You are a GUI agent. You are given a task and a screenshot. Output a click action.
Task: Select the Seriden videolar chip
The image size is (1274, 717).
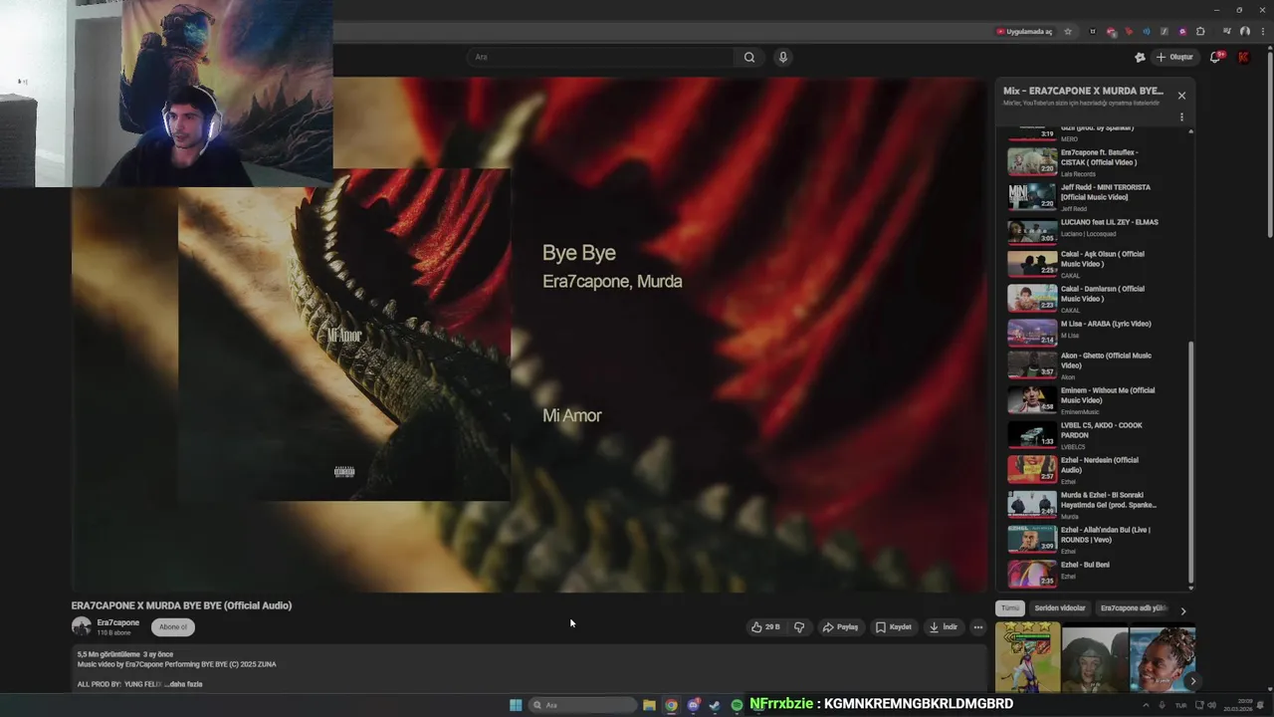pos(1060,608)
